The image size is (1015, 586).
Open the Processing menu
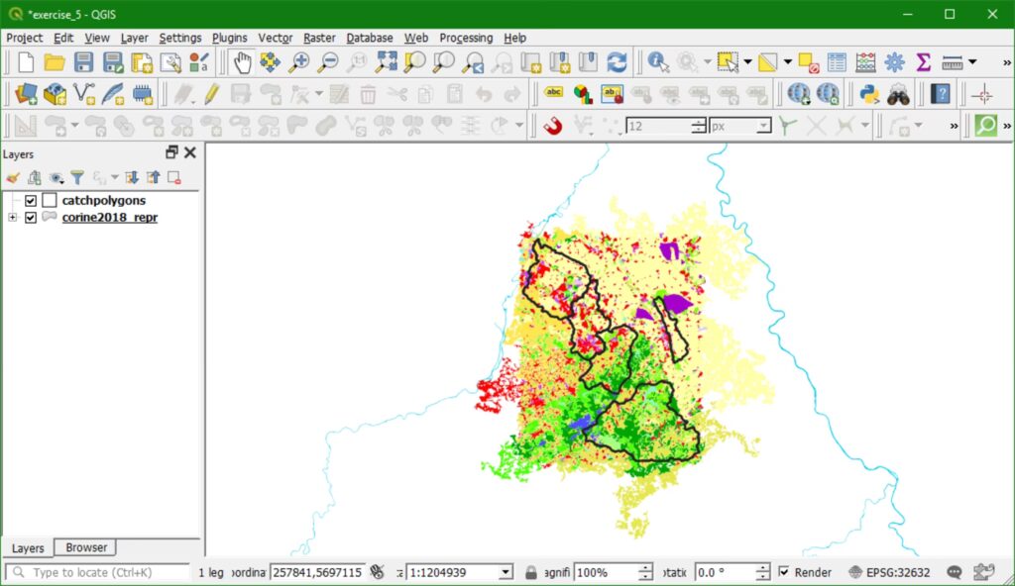466,38
